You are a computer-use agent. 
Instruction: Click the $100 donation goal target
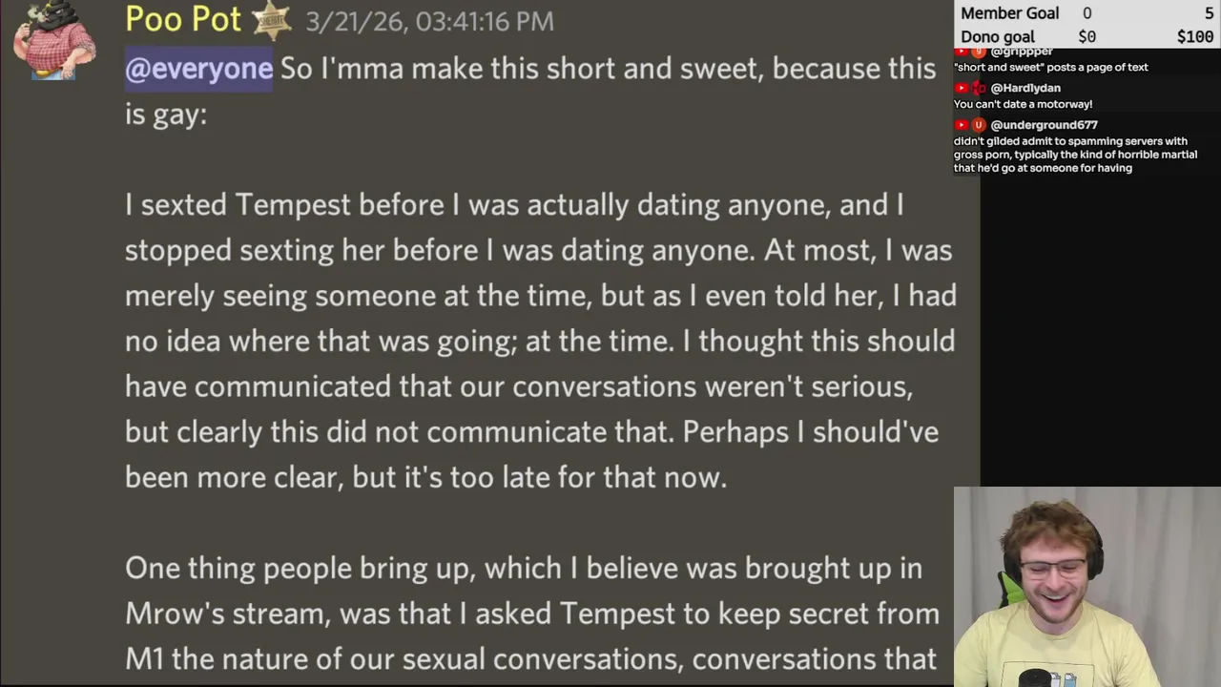pyautogui.click(x=1194, y=36)
